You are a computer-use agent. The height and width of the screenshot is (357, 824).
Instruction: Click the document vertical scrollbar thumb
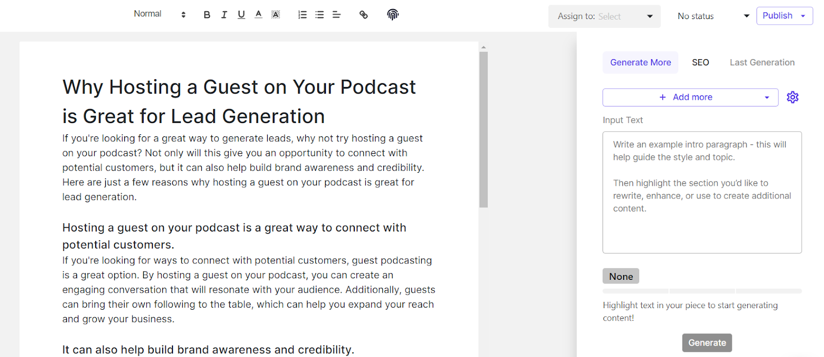coord(484,129)
